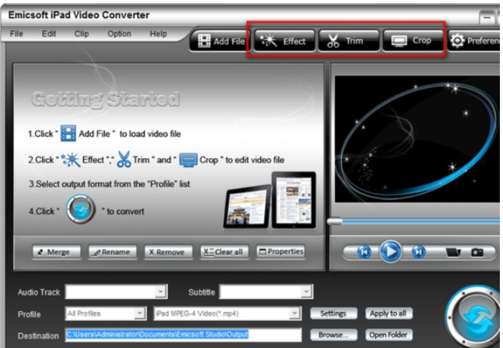Click the Merge button
Viewport: 503px width, 348px height.
(56, 252)
